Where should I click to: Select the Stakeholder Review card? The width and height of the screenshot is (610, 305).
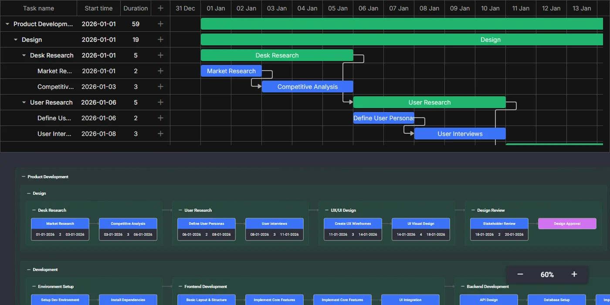(x=499, y=229)
